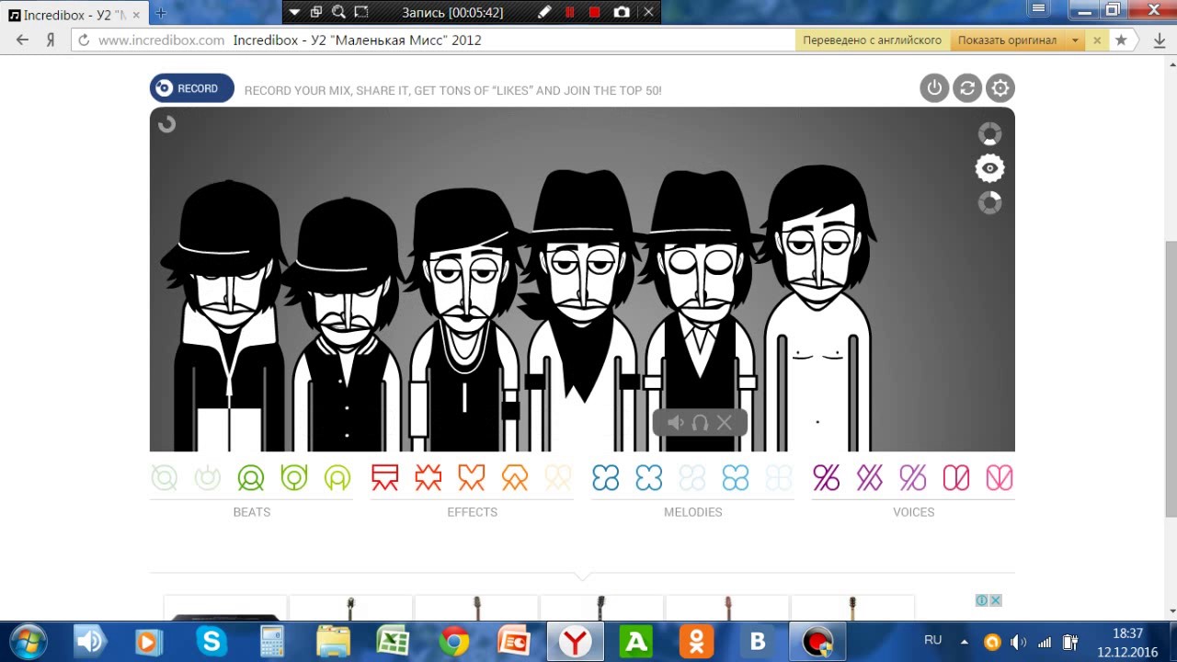Open a new browser tab
Image resolution: width=1177 pixels, height=662 pixels.
tap(161, 13)
